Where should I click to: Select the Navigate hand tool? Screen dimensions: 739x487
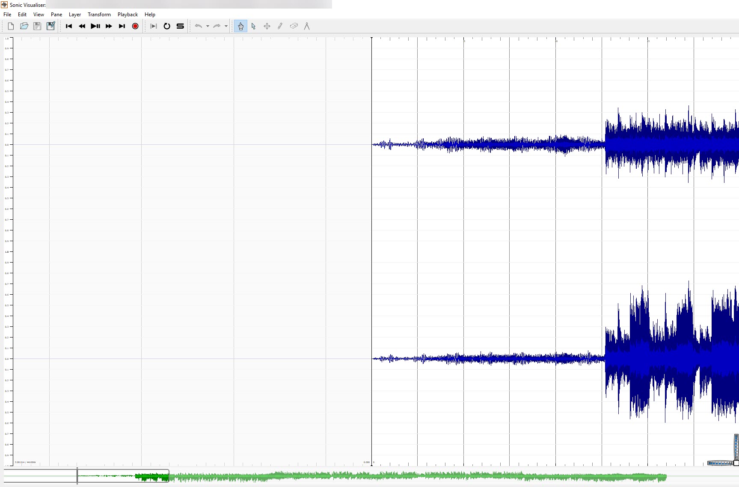coord(240,26)
